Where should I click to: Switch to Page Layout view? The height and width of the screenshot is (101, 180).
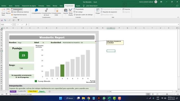[153, 94]
